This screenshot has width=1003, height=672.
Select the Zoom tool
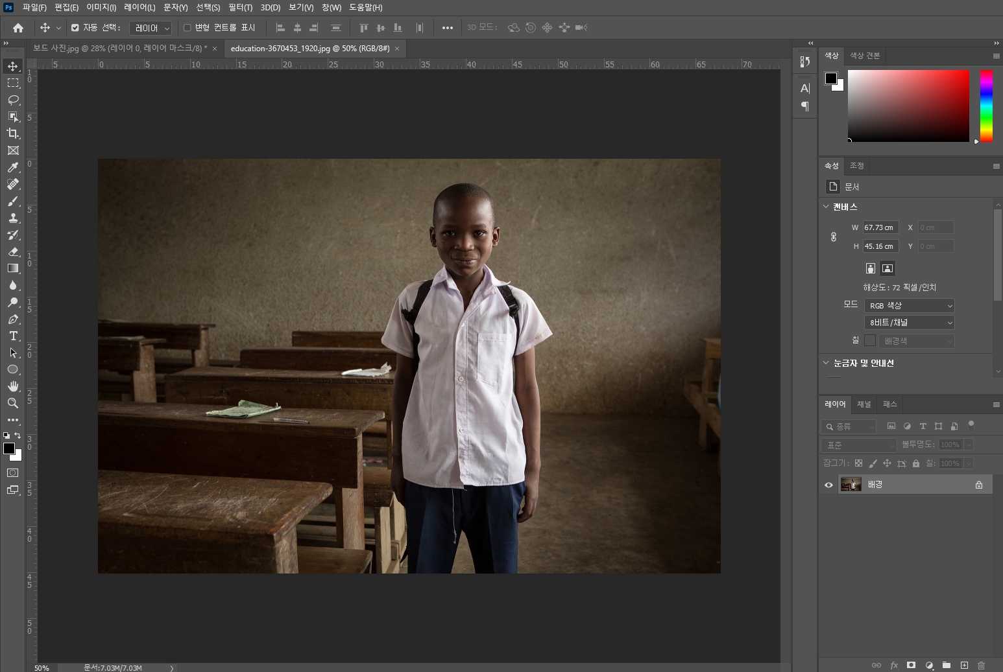click(12, 403)
